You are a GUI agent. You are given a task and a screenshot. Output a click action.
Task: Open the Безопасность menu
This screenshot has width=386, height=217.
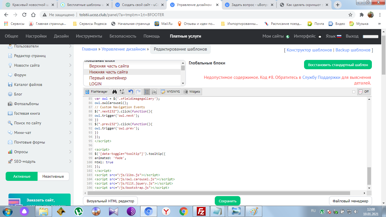point(123,36)
